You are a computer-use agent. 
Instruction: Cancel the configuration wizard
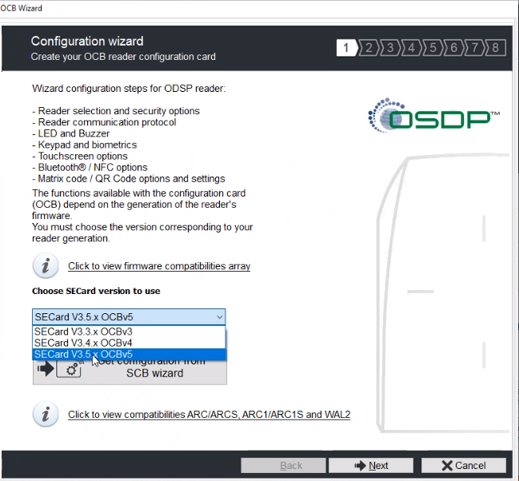[x=464, y=465]
